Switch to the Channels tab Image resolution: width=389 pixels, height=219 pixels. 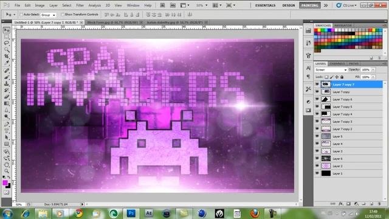click(x=337, y=63)
